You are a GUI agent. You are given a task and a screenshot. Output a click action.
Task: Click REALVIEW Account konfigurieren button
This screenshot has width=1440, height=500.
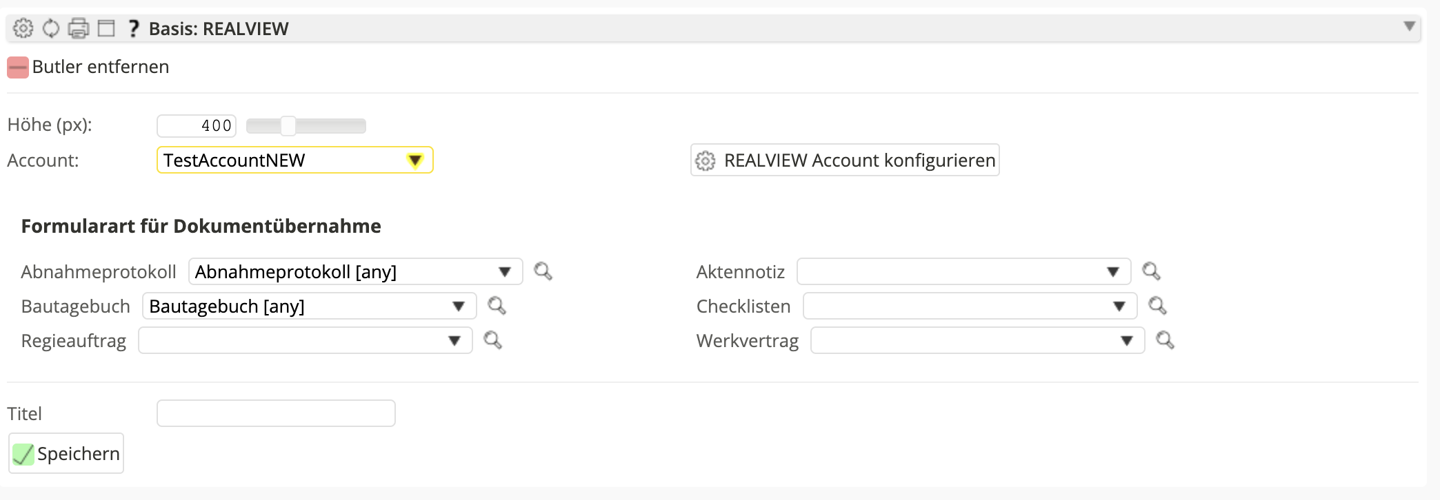pyautogui.click(x=845, y=160)
